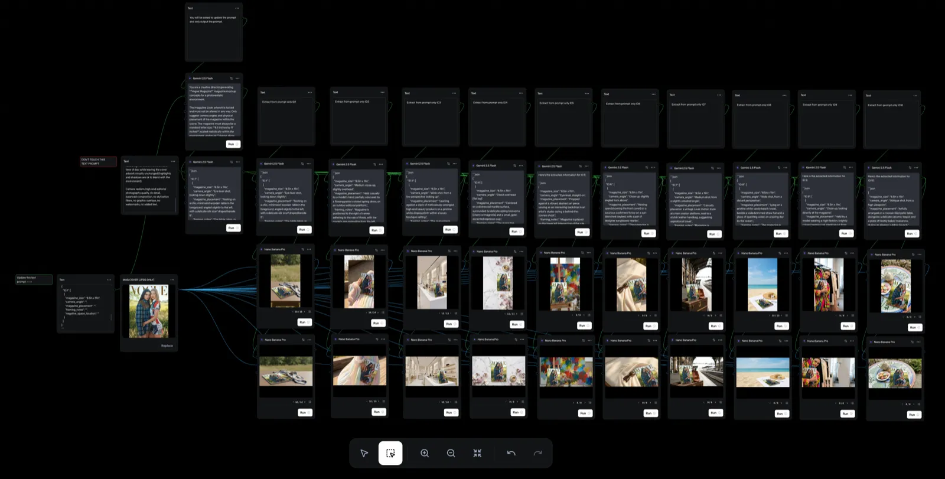Screen dimensions: 945x479
Task: Undo the last action
Action: (511, 453)
